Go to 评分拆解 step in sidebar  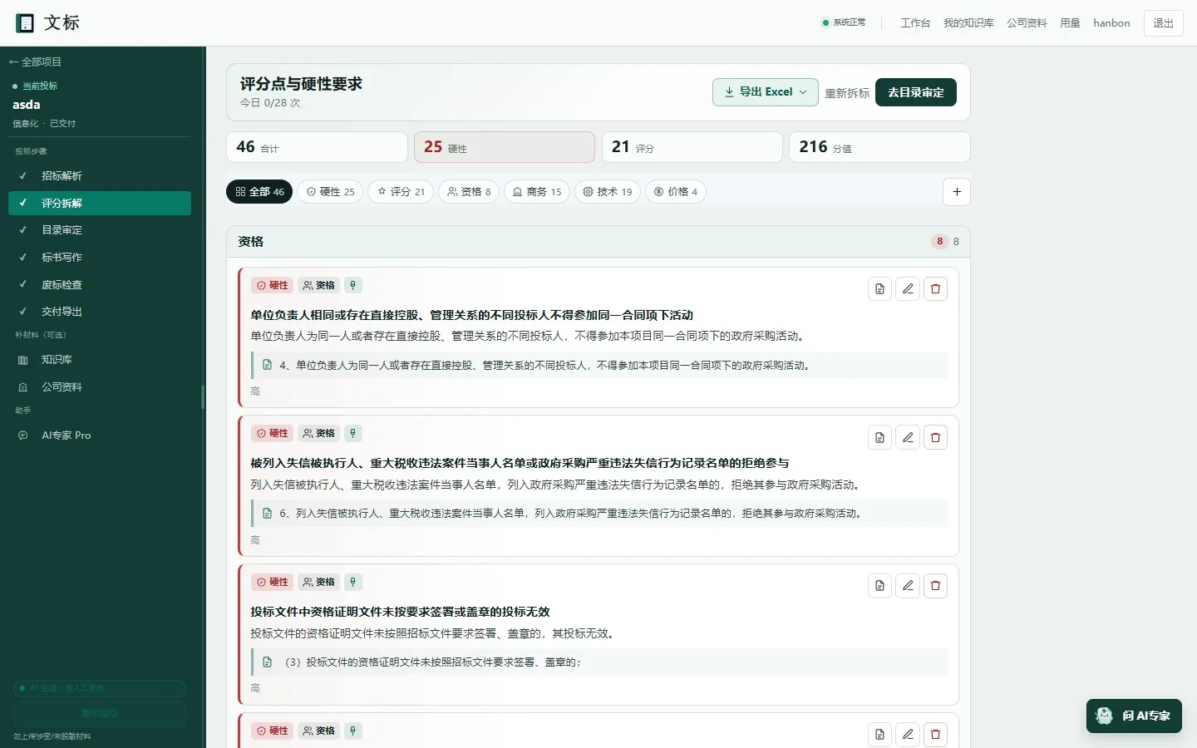click(100, 204)
